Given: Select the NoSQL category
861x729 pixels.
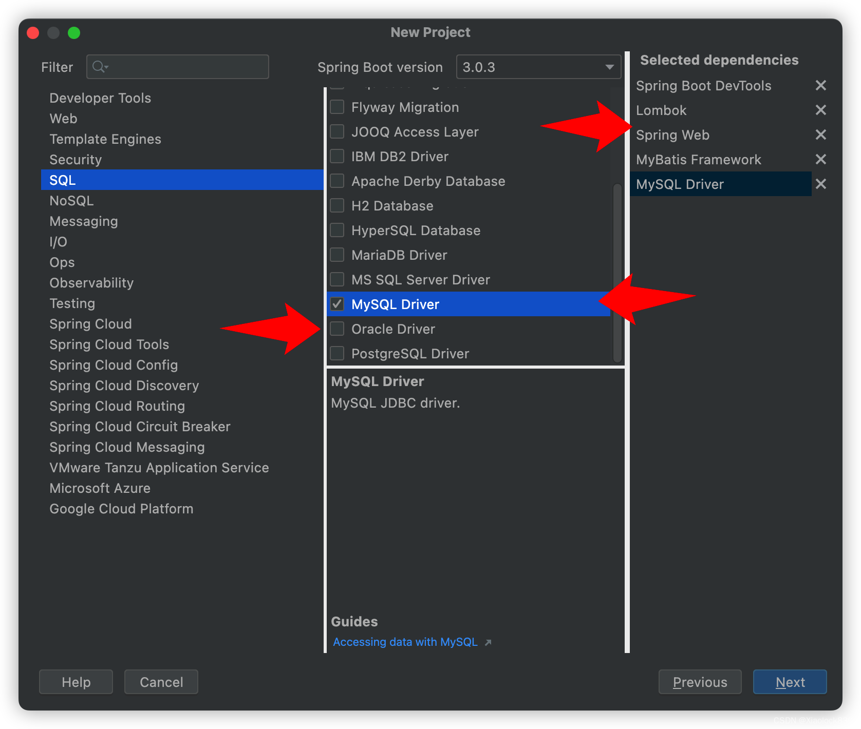Looking at the screenshot, I should tap(182, 200).
